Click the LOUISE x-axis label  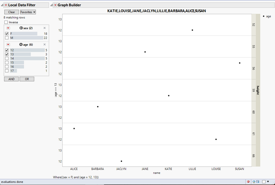(x=216, y=169)
